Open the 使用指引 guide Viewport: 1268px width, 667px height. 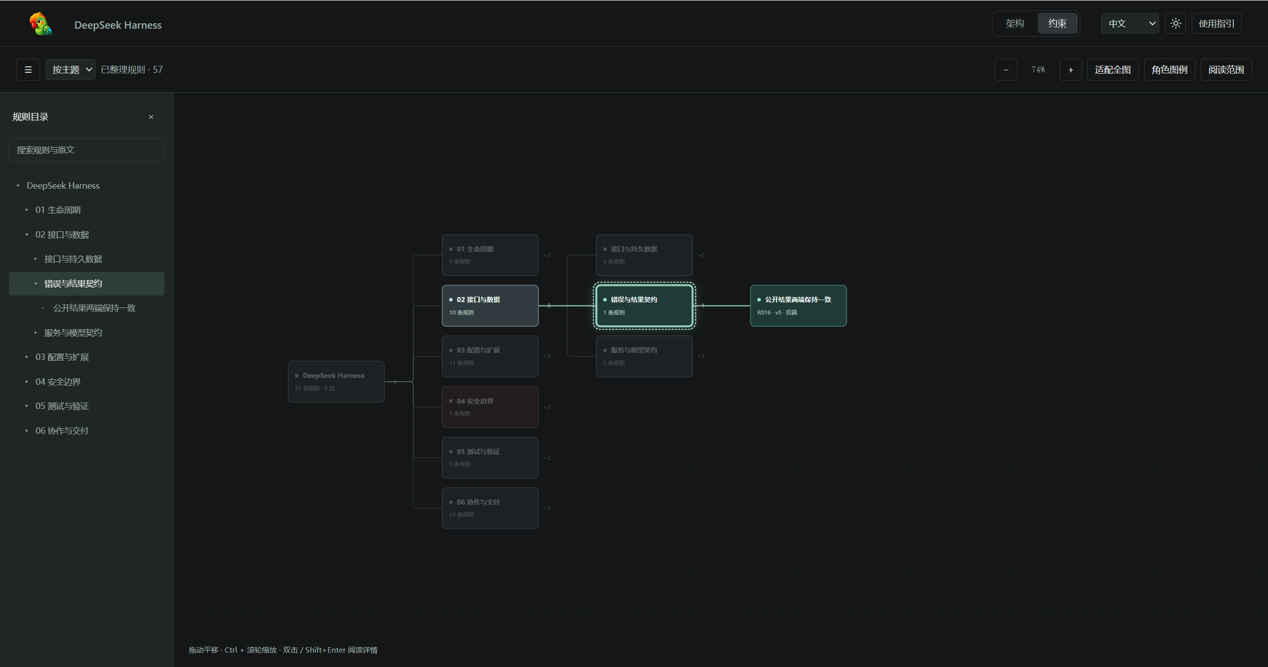[x=1216, y=23]
